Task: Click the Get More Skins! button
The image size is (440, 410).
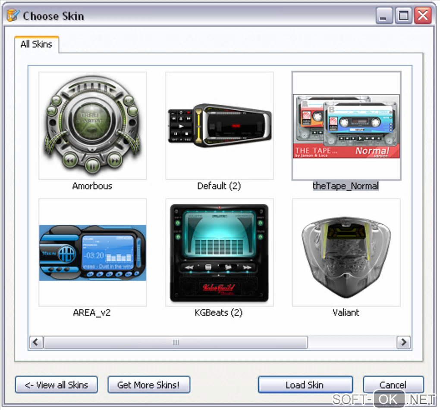Action: click(x=149, y=385)
